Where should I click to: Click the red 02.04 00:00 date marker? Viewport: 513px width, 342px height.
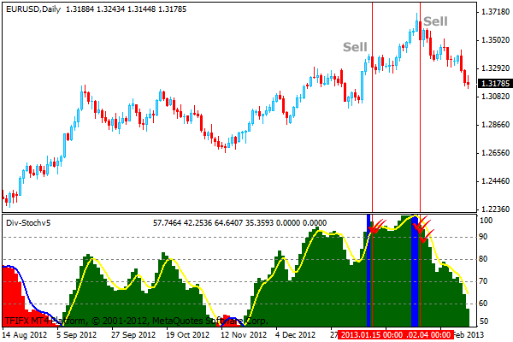[x=428, y=335]
